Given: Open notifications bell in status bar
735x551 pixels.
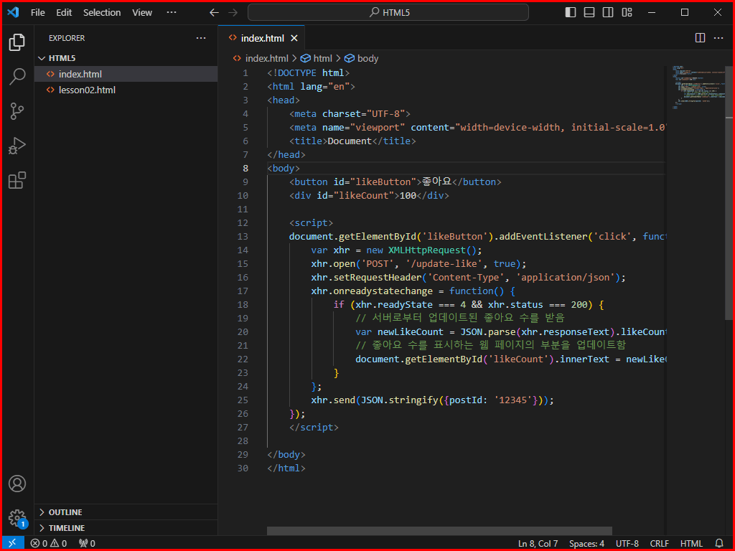Looking at the screenshot, I should 719,544.
